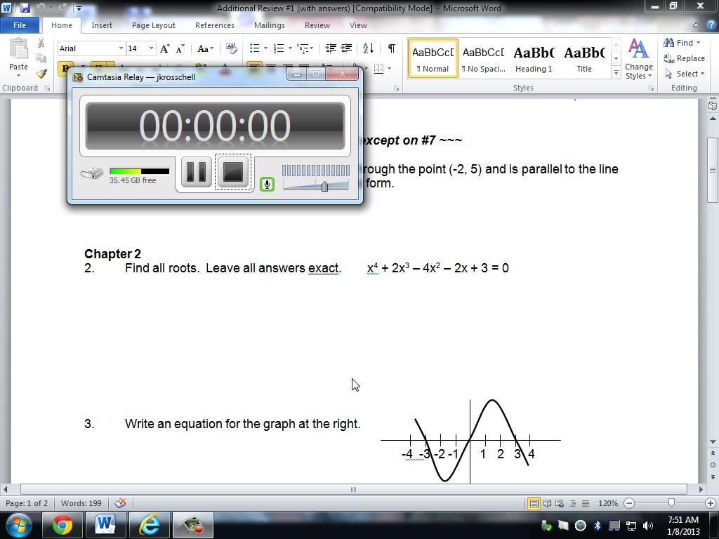
Task: Click the Zoom Out minus button
Action: (630, 503)
